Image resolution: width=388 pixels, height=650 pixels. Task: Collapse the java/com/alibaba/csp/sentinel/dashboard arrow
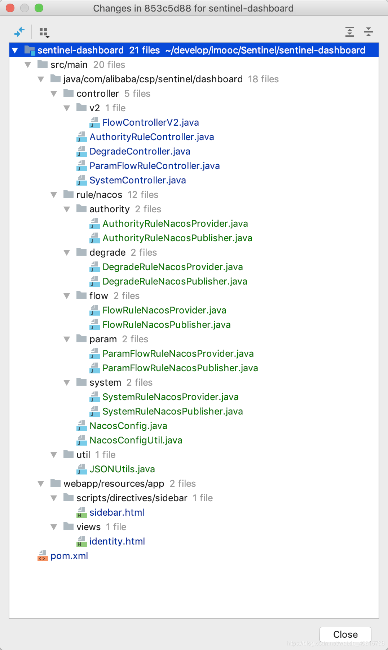pyautogui.click(x=41, y=79)
